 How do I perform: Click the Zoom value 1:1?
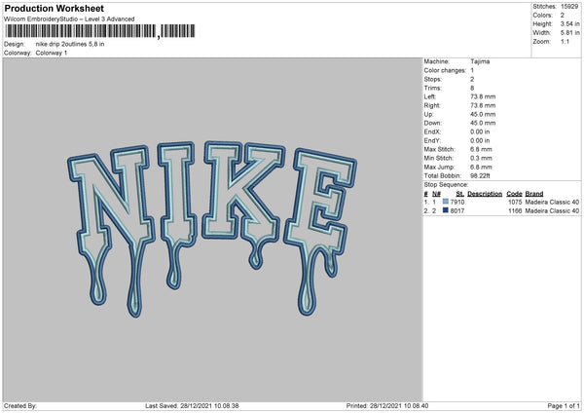pyautogui.click(x=565, y=41)
